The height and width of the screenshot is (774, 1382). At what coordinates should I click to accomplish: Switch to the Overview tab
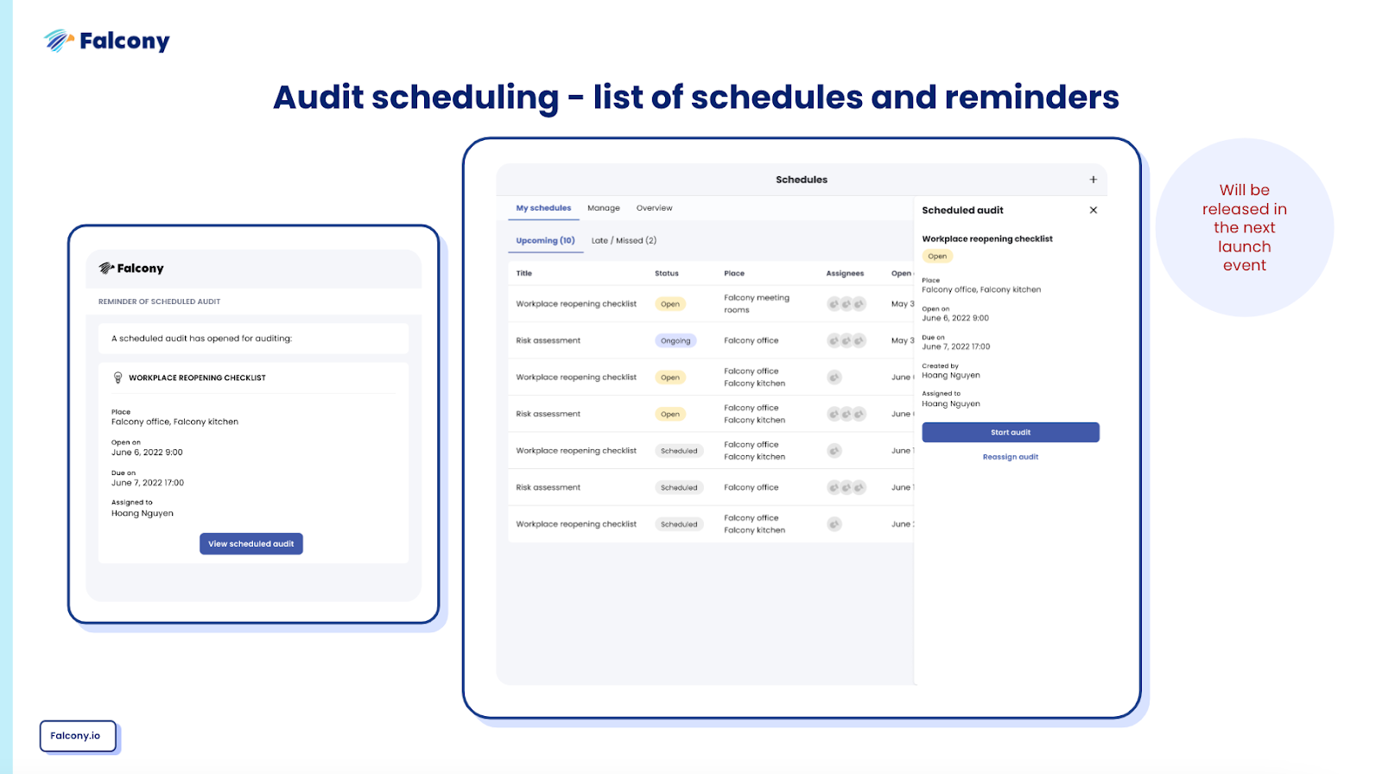[654, 208]
